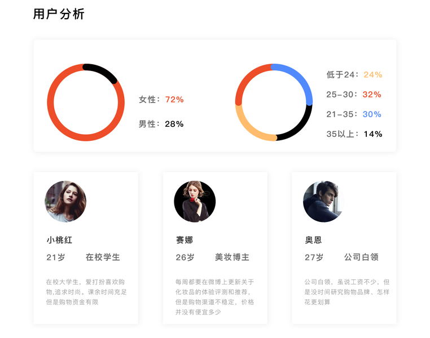Click 赛娜's round profile photo
Screen dimensions: 430x338
[195, 202]
